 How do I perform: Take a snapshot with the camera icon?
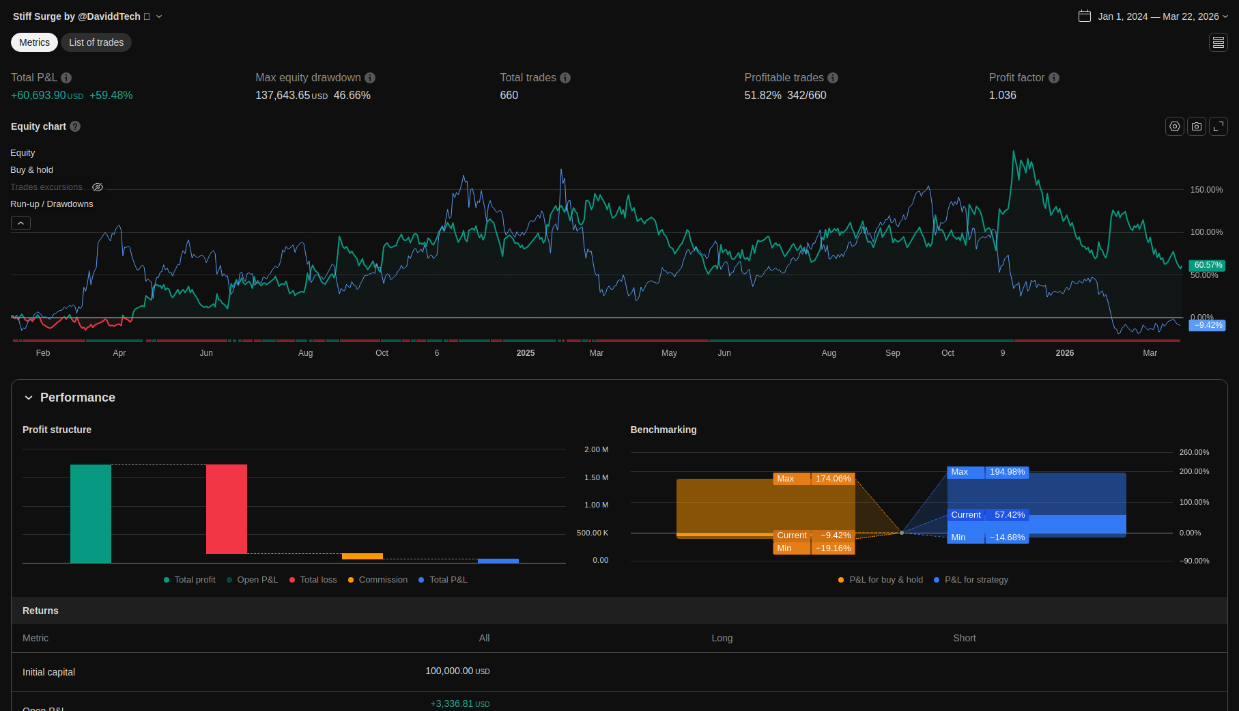1196,126
